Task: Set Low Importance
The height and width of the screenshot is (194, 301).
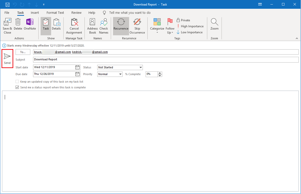Action: click(x=190, y=32)
